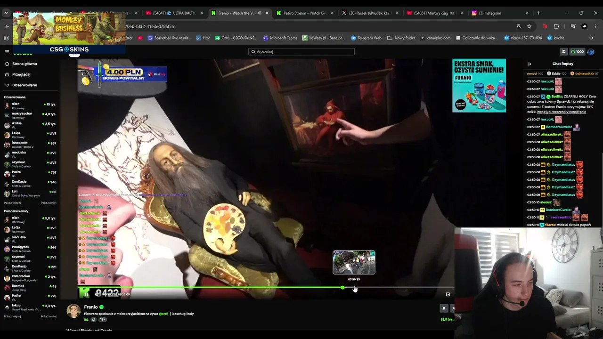Viewport: 603px width, 339px height.
Task: Open the Kick sidebar hamburger menu
Action: (x=7, y=52)
